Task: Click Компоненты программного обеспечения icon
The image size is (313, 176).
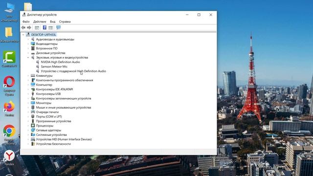Action: point(33,80)
